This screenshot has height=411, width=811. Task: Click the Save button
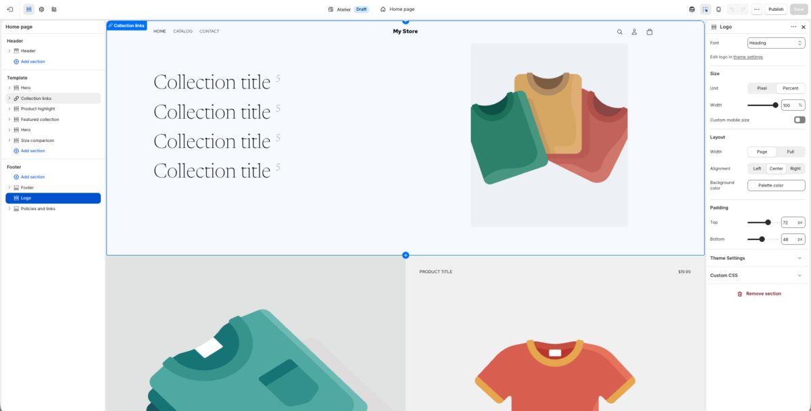click(798, 9)
